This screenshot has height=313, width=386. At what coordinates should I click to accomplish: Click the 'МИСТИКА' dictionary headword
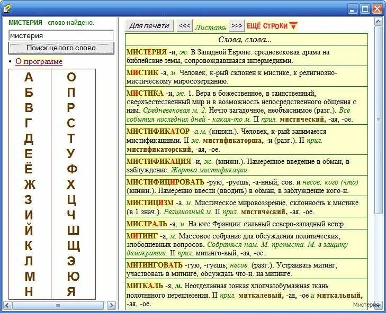[145, 94]
